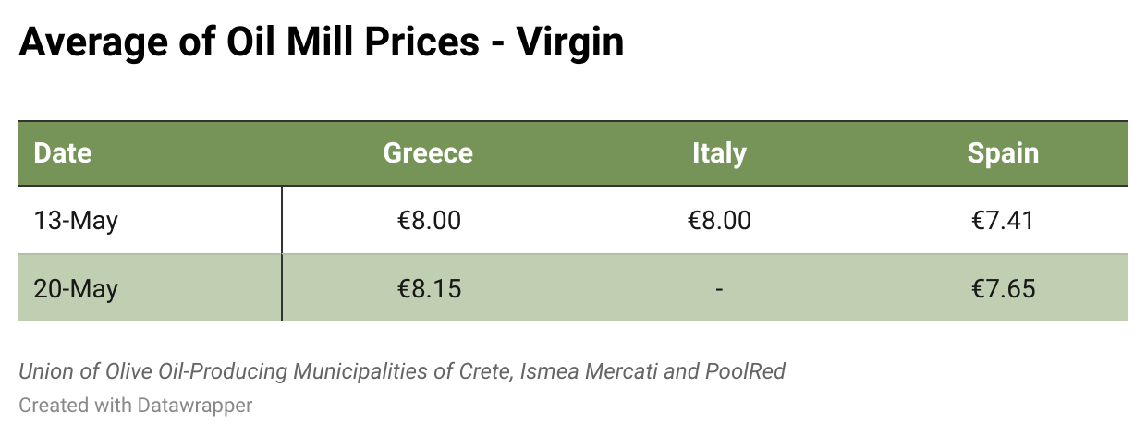Select Greece price €8.15 cell
This screenshot has width=1146, height=436.
pos(429,289)
